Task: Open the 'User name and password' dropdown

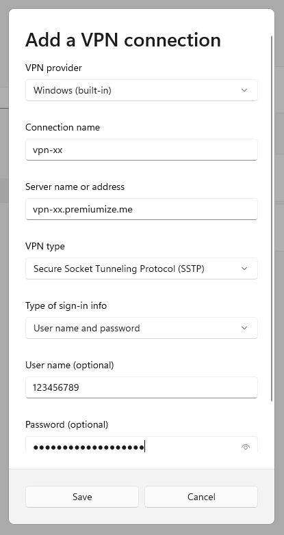Action: 142,328
